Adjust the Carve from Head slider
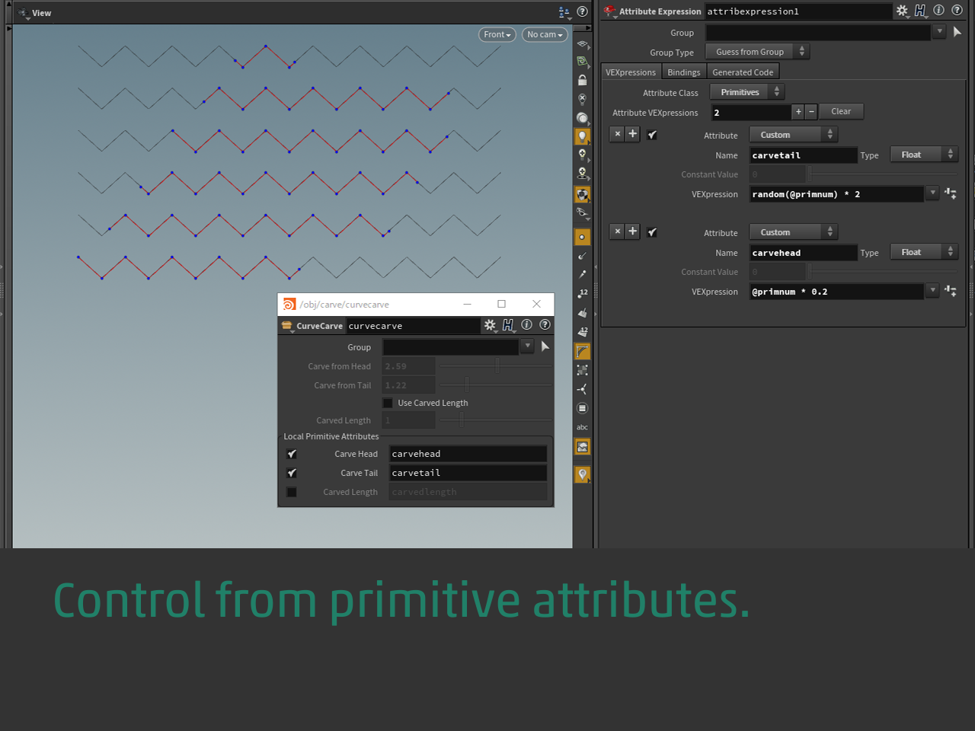The image size is (975, 731). tap(497, 366)
